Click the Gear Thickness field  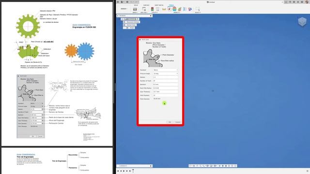click(x=166, y=92)
